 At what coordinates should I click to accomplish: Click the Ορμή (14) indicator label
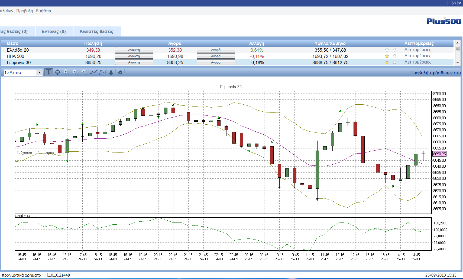[x=22, y=216]
